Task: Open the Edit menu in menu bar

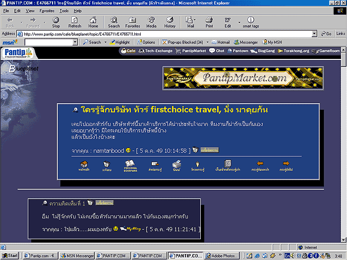Action: coord(17,11)
